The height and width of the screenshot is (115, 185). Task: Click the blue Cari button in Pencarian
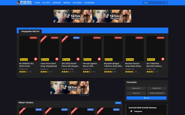click(146, 98)
